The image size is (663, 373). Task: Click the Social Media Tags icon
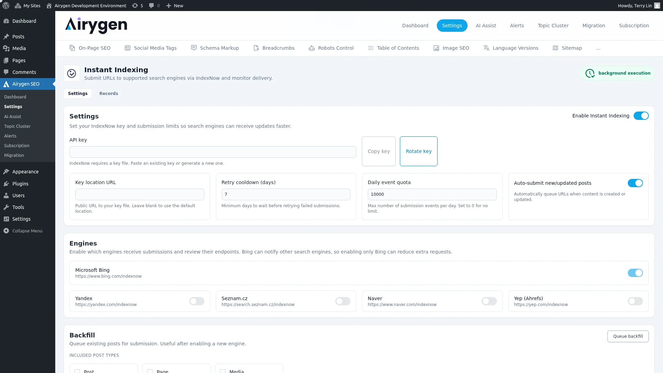point(127,48)
